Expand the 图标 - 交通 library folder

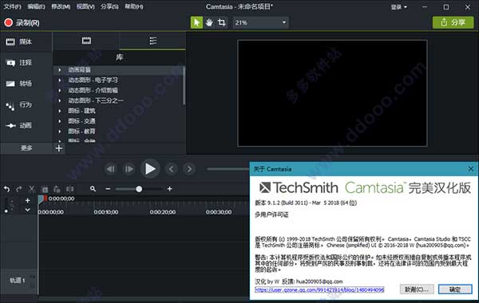(x=60, y=121)
